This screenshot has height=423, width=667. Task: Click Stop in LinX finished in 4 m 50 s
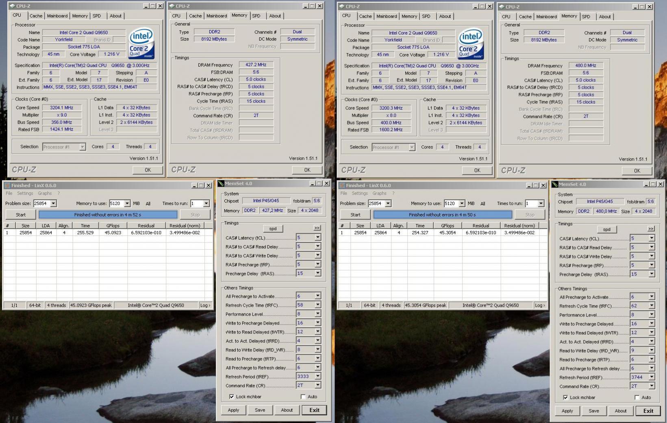coord(530,214)
